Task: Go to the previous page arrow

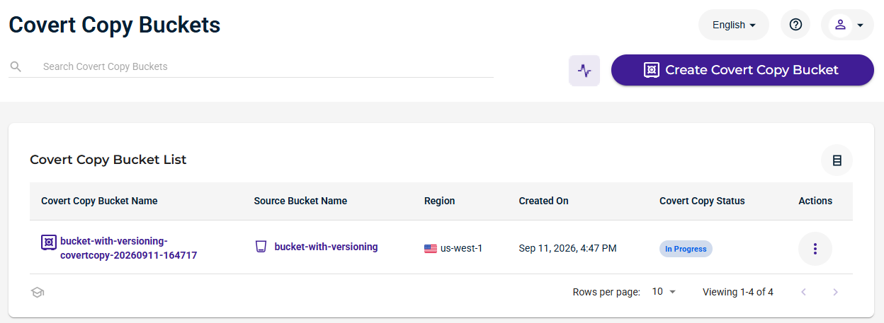Action: coord(803,292)
